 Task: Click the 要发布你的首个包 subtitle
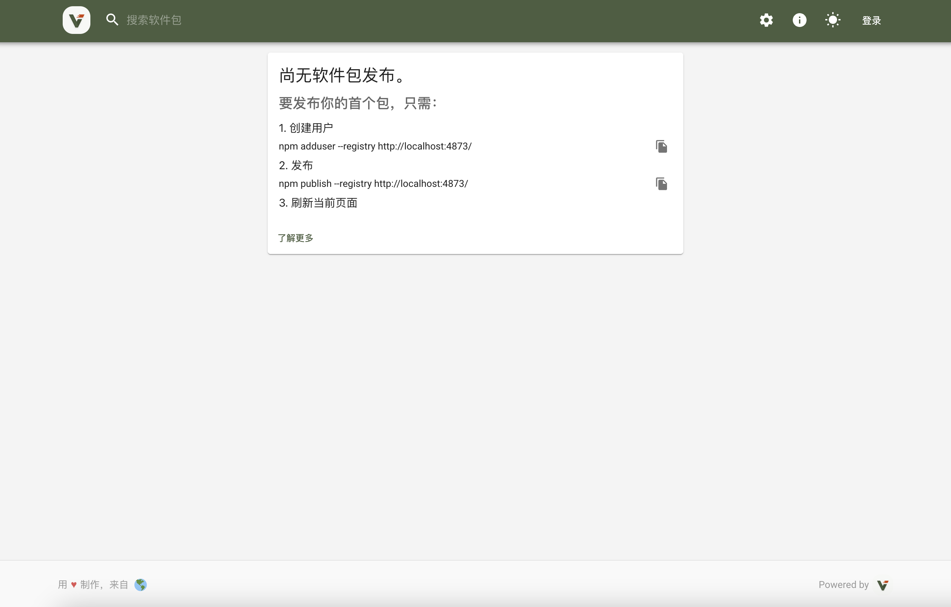(357, 103)
